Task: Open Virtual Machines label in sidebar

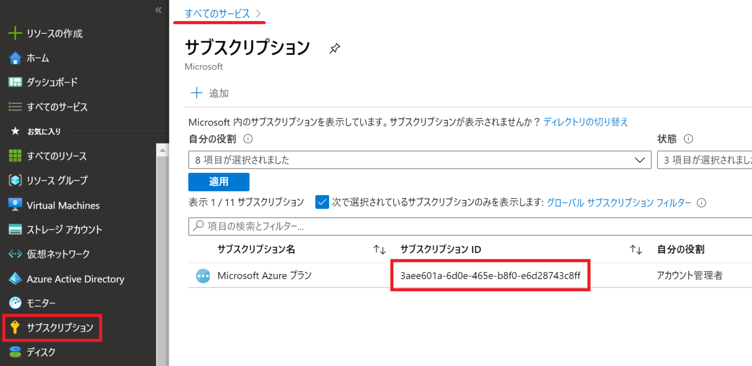Action: (x=63, y=205)
